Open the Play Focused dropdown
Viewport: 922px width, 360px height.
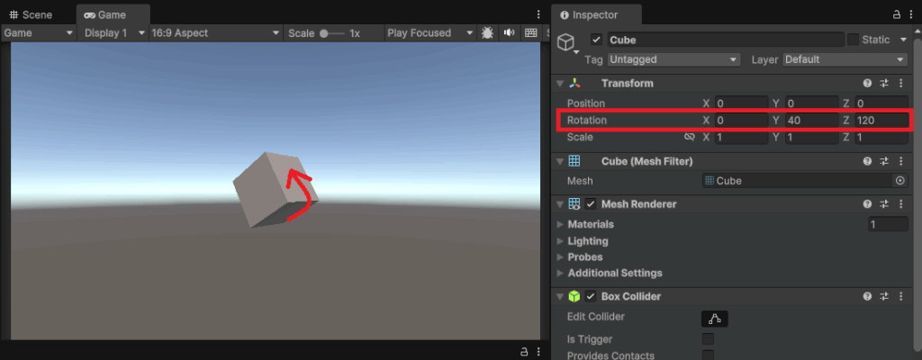tap(429, 33)
